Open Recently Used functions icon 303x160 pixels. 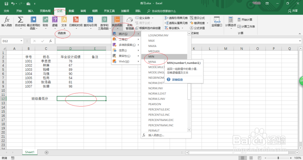tap(33, 20)
